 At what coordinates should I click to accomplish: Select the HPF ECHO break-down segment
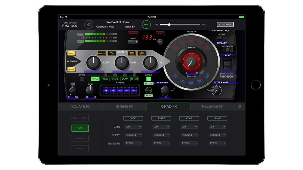click(175, 76)
